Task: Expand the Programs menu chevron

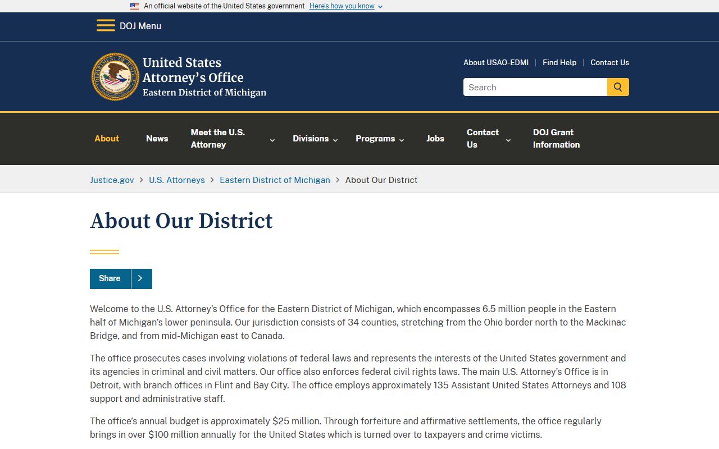Action: coord(402,140)
